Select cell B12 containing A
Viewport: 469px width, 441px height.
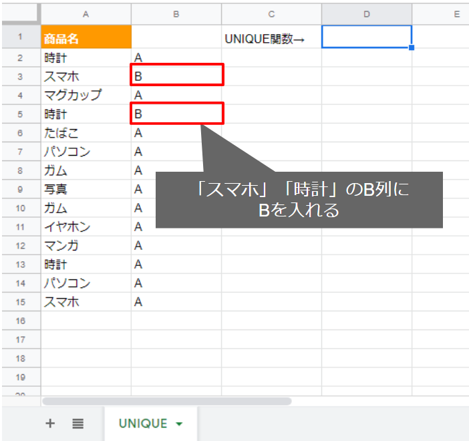[x=176, y=246]
